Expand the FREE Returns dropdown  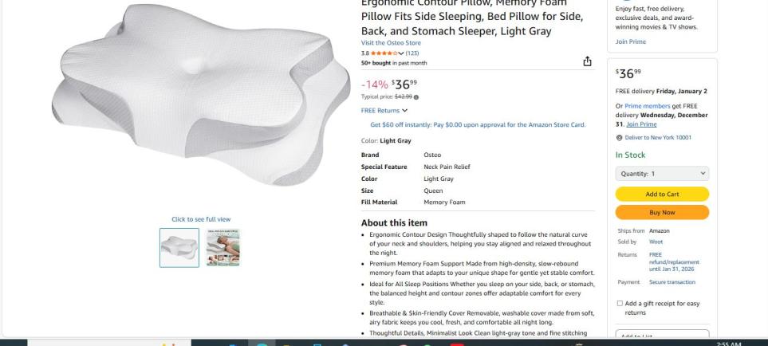click(384, 110)
